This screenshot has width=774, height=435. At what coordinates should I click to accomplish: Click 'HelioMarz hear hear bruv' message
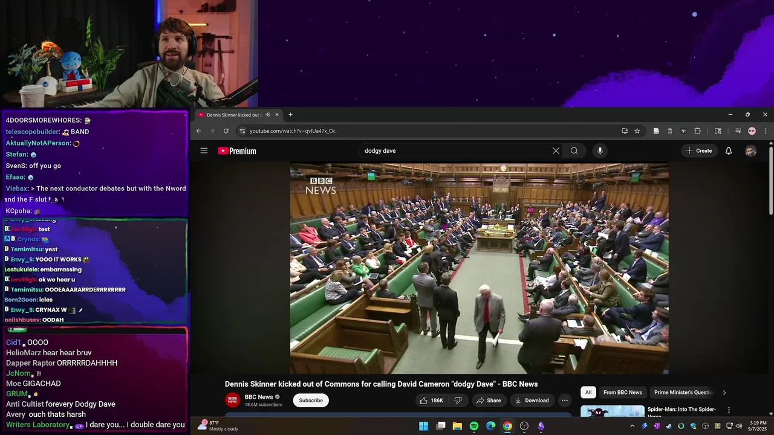pos(48,353)
